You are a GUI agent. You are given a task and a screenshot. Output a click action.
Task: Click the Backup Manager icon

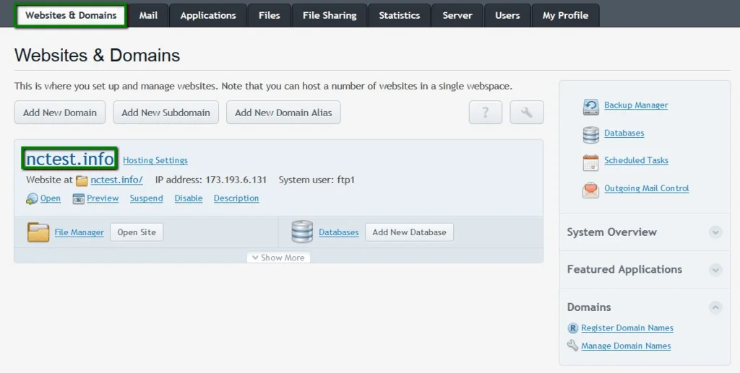coord(590,107)
